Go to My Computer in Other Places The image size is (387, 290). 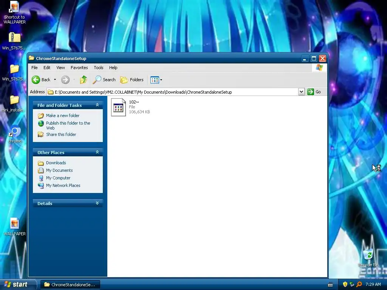(x=58, y=178)
